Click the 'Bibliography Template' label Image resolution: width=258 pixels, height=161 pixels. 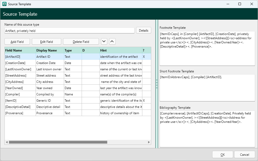tap(175, 108)
